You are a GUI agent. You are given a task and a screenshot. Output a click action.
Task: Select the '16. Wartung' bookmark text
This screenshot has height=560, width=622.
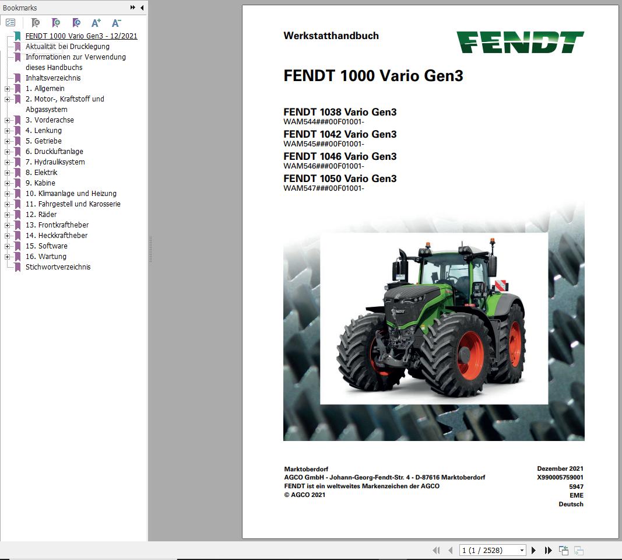(46, 257)
